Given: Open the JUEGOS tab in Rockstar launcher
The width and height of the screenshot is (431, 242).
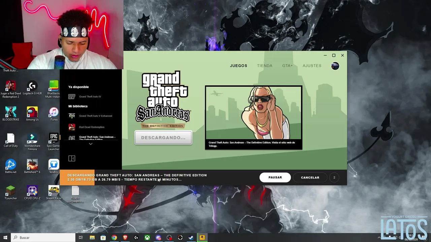Looking at the screenshot, I should click(x=238, y=66).
